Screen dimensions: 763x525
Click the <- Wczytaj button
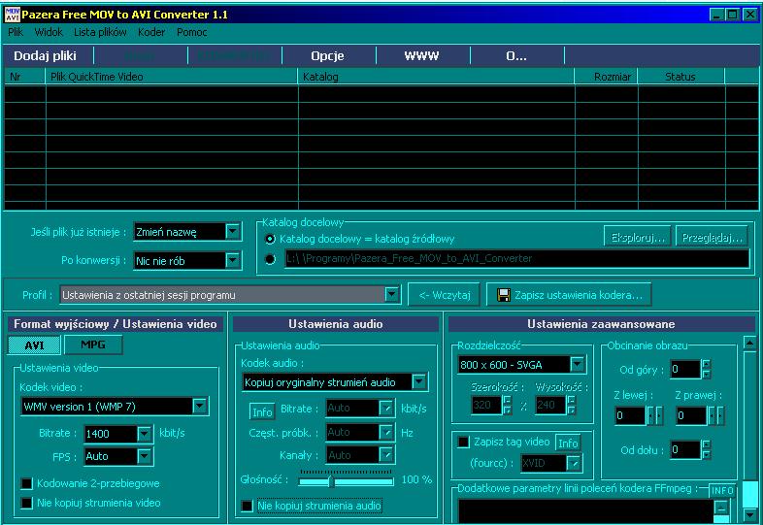pos(445,295)
